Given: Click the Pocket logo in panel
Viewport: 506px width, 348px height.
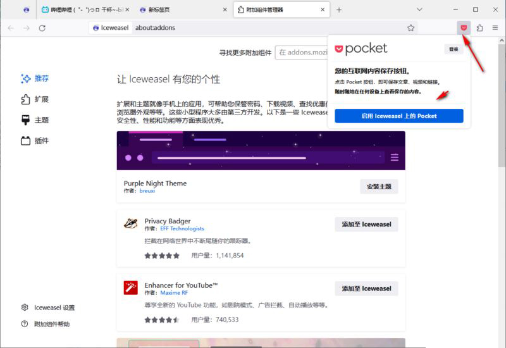Looking at the screenshot, I should pos(361,49).
